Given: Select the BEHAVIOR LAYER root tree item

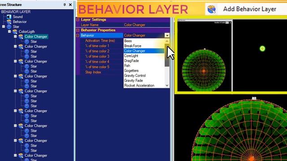Looking at the screenshot, I should click(16, 12).
